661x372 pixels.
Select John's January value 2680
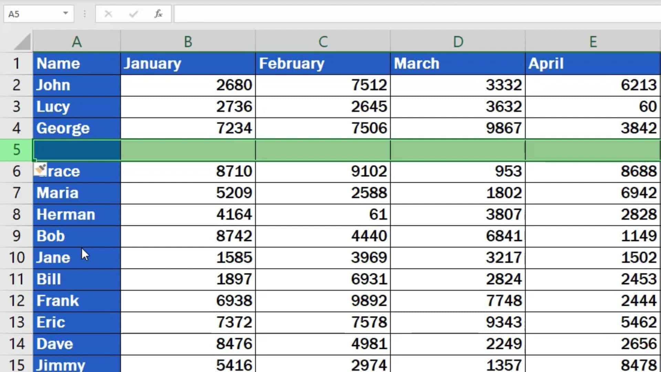click(188, 85)
